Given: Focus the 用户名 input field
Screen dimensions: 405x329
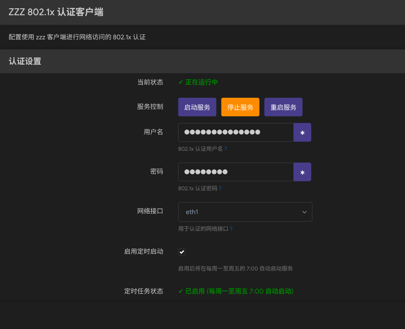Looking at the screenshot, I should [235, 133].
